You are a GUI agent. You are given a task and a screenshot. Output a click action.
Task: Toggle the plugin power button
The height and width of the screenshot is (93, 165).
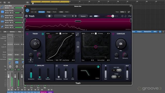[x=27, y=10]
